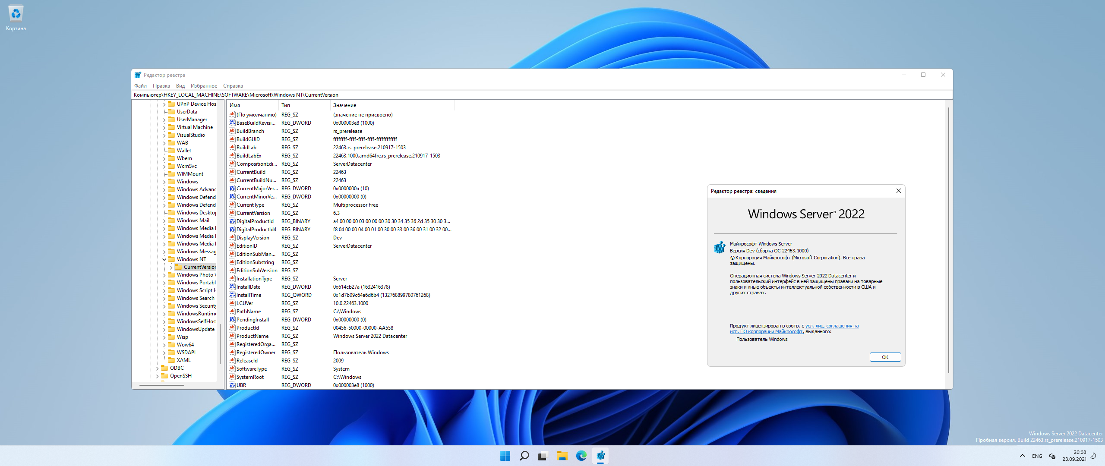Expand the OpenSSH tree node
The width and height of the screenshot is (1105, 466).
(157, 376)
